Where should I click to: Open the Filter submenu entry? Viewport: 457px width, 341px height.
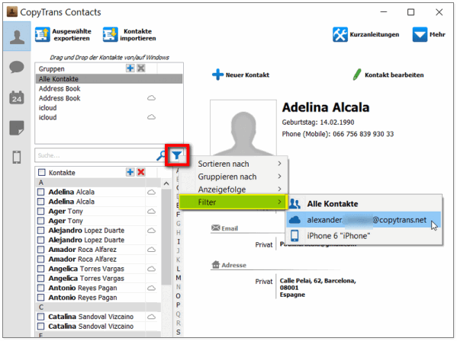click(233, 202)
